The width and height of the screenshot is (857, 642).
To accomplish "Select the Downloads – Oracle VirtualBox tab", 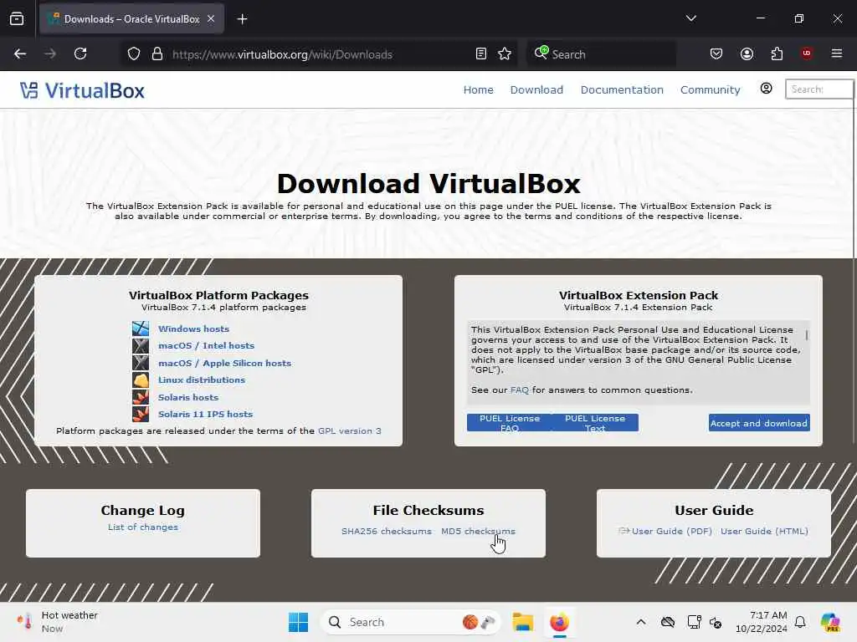I will coord(131,18).
